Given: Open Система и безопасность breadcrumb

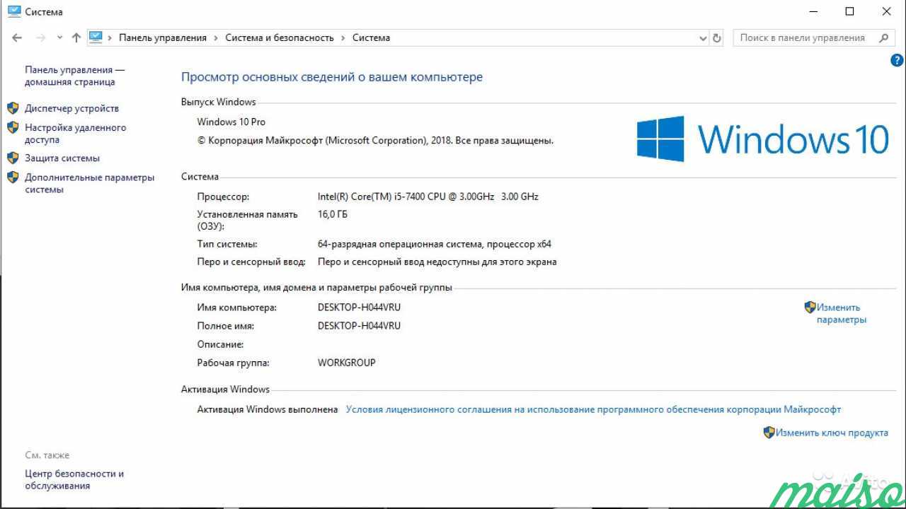Looking at the screenshot, I should pos(280,38).
